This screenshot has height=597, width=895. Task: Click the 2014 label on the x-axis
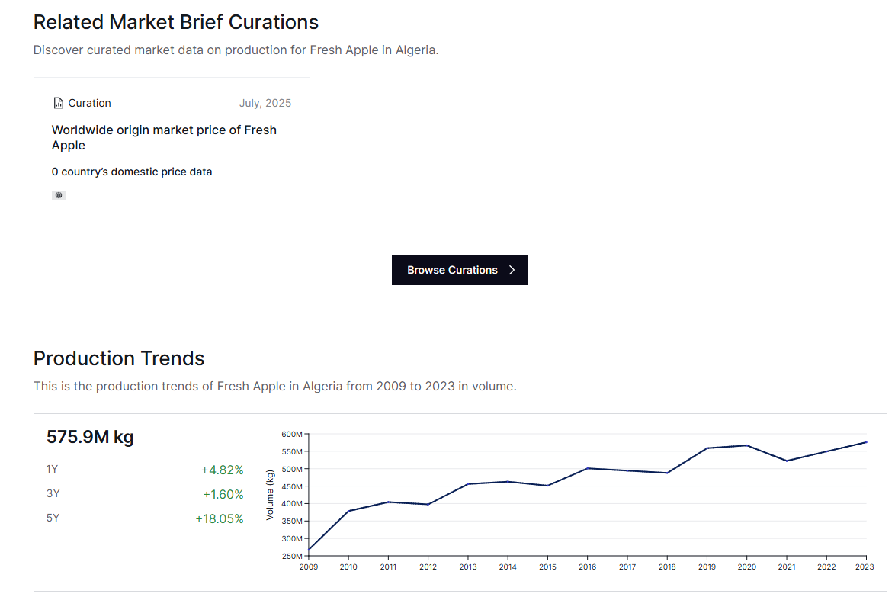pos(508,567)
